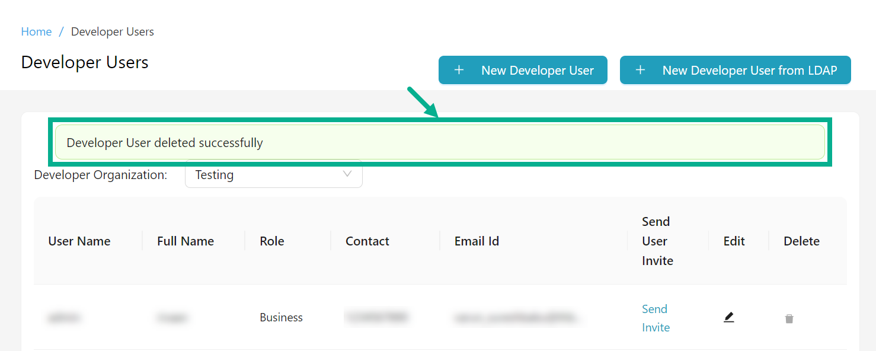Click the Contact column header
The height and width of the screenshot is (351, 876).
point(367,241)
